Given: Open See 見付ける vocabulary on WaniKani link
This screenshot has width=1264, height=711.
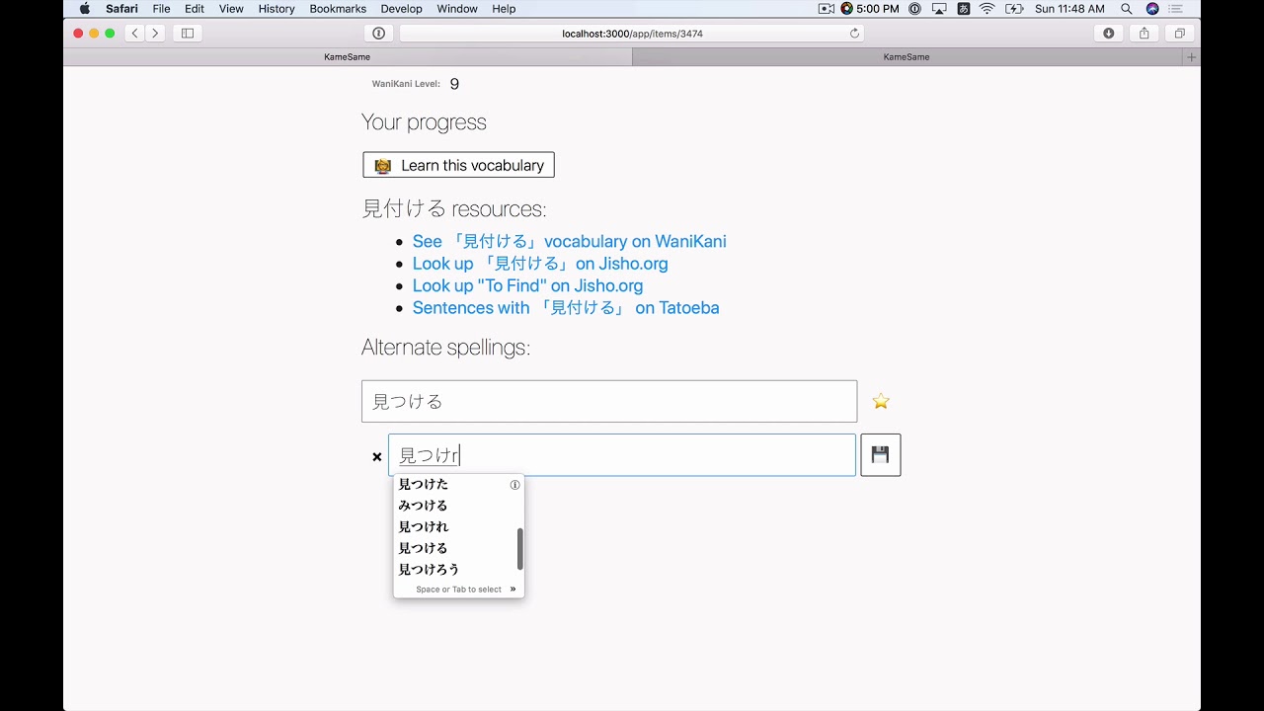Looking at the screenshot, I should coord(569,241).
